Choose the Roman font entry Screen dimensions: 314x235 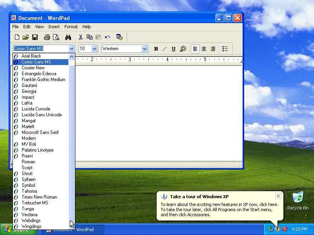coord(41,162)
